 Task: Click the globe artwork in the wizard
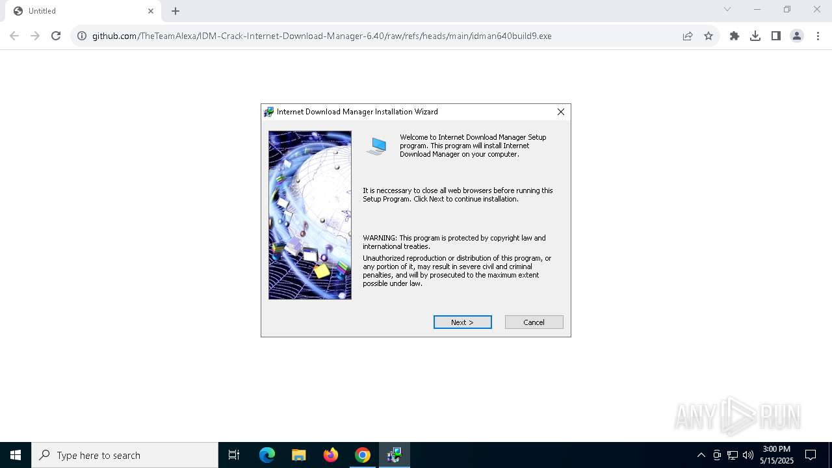coord(310,215)
